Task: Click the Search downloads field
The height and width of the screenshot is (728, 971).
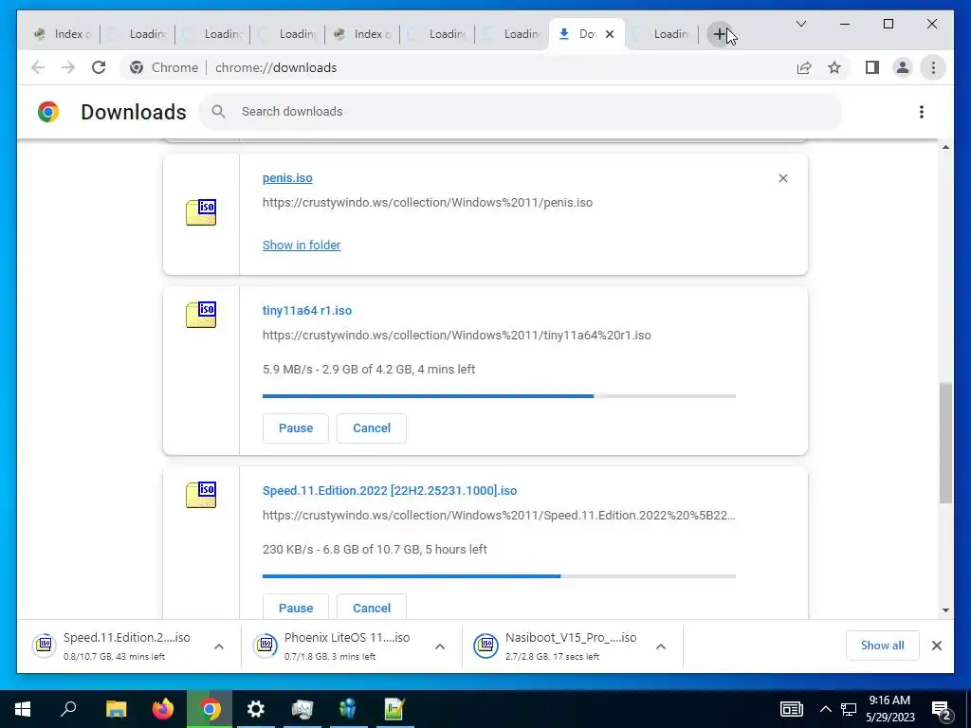Action: (521, 112)
